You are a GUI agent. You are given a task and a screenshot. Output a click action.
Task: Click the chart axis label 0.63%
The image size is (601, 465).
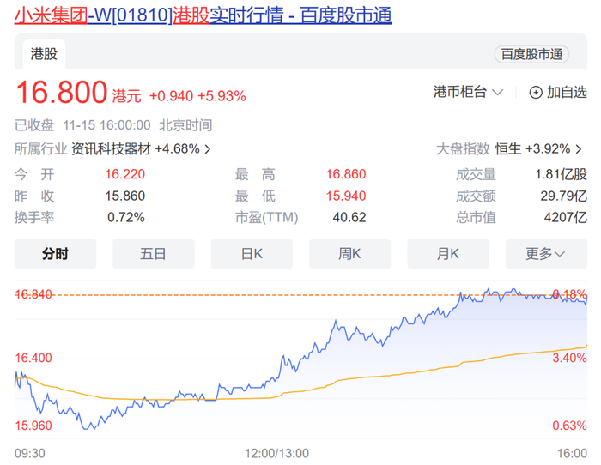point(569,426)
